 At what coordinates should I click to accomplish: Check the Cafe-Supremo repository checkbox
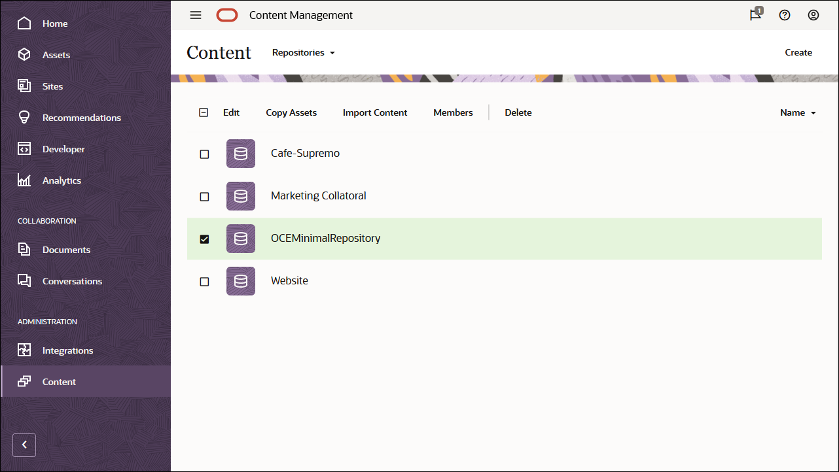(x=204, y=154)
